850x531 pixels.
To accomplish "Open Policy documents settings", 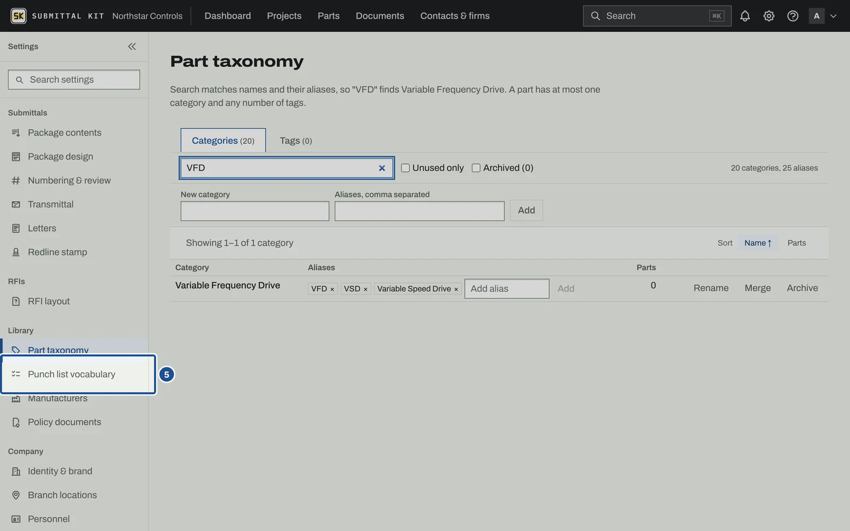I will pyautogui.click(x=74, y=422).
